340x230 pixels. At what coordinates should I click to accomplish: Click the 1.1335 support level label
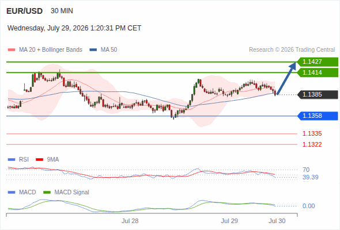312,134
